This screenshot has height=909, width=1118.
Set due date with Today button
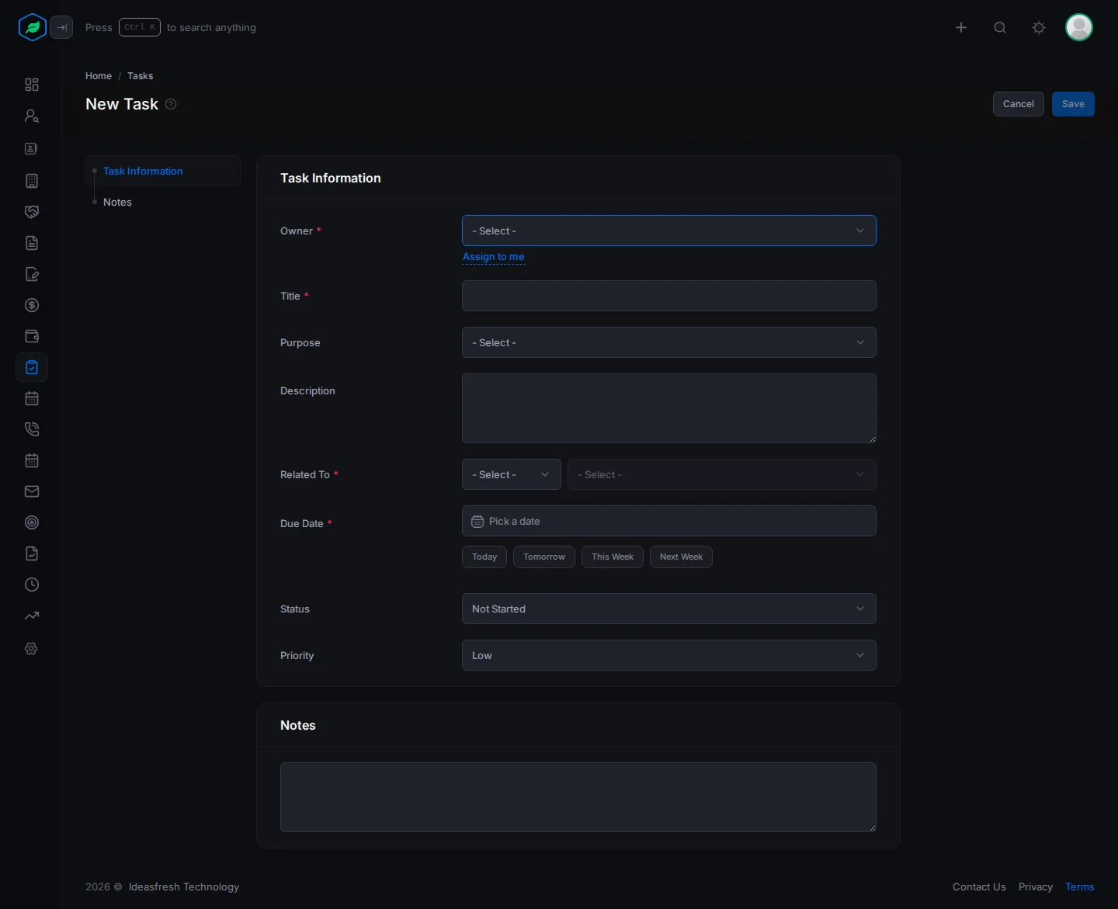tap(484, 557)
